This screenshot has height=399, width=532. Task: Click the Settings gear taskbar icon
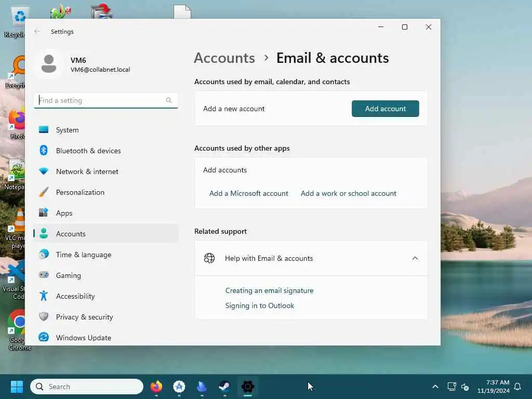[248, 387]
